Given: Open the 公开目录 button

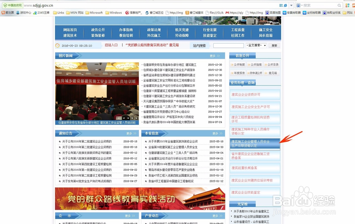Looking at the screenshot, I should pos(272,65).
